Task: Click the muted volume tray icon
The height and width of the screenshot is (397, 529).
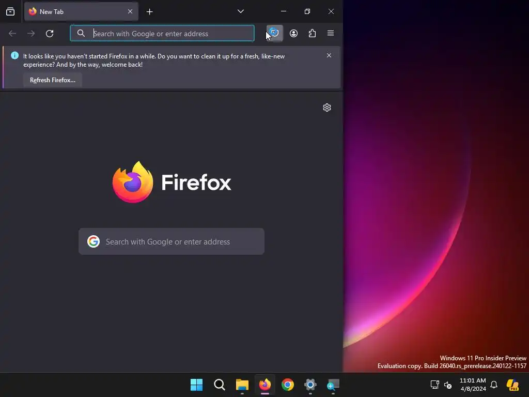Action: pos(448,385)
